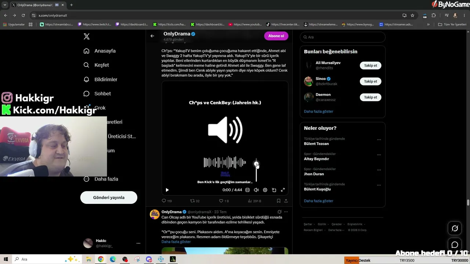Show more trends under Neler oluyor
Screen dimensions: 470x264
(x=318, y=201)
